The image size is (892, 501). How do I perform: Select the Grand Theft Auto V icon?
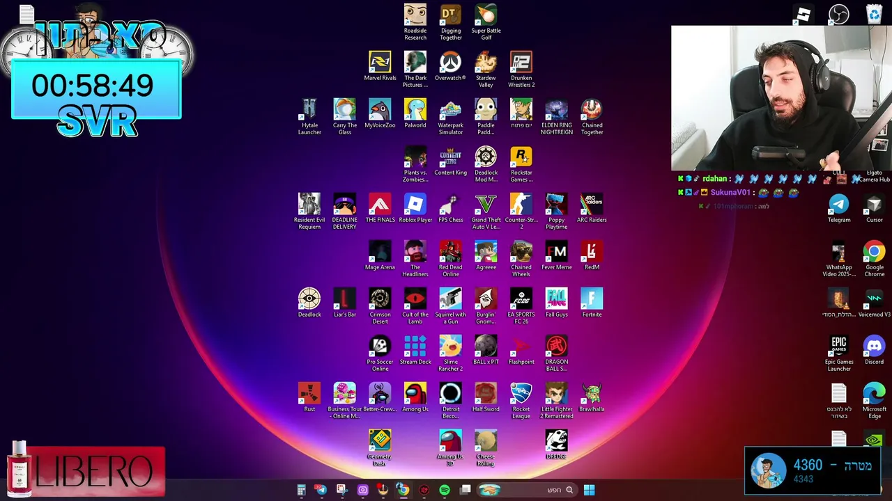[x=486, y=211]
